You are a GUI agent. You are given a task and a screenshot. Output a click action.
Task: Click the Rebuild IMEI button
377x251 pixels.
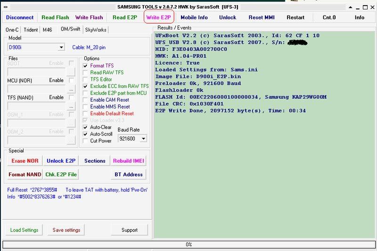tap(128, 161)
